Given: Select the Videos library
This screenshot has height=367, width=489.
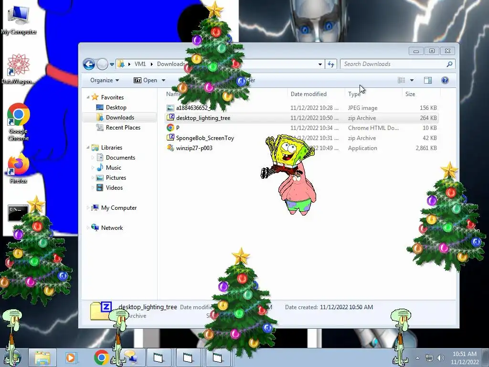Looking at the screenshot, I should coord(114,187).
